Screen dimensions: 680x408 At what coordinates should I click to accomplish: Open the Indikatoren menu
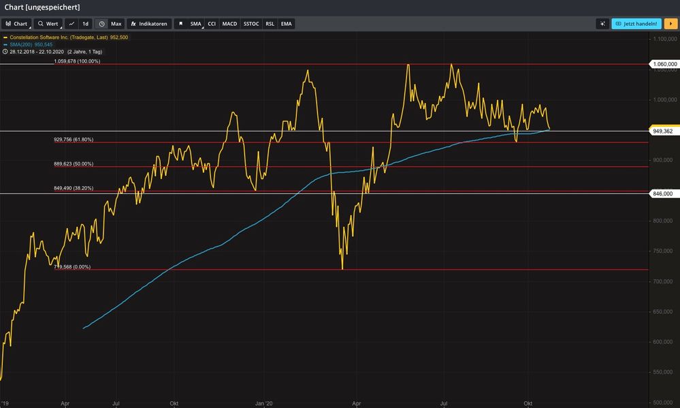(x=149, y=24)
